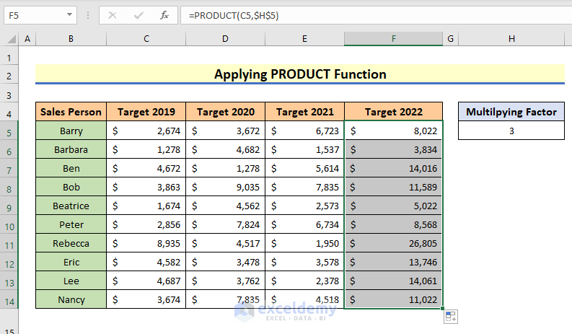This screenshot has width=572, height=334.
Task: Click the Enter checkmark icon in formula bar
Action: [138, 15]
